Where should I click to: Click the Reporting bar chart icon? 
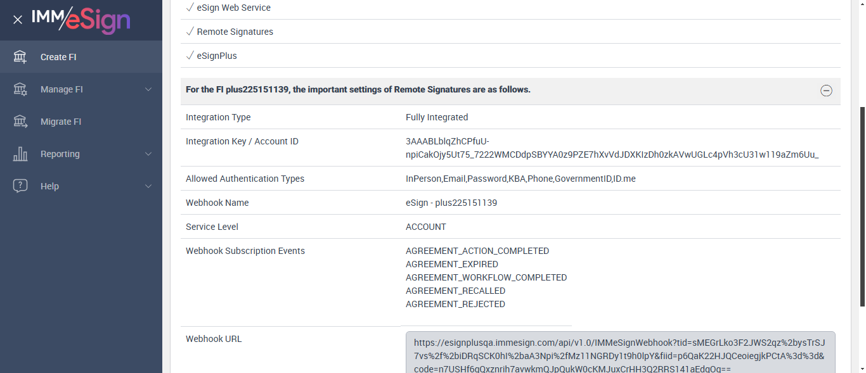coord(20,154)
